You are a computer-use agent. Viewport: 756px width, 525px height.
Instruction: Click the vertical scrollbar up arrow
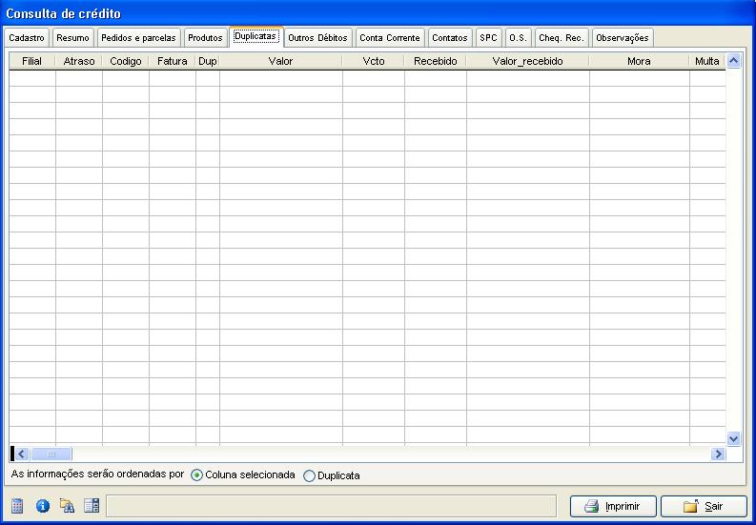(x=733, y=61)
